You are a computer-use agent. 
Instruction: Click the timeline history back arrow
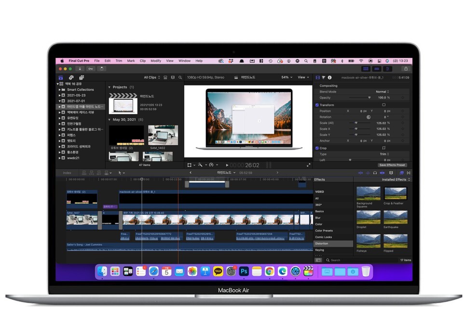click(191, 173)
